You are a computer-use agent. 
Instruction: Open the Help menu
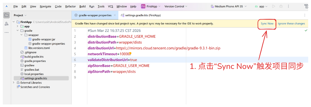click(x=133, y=6)
